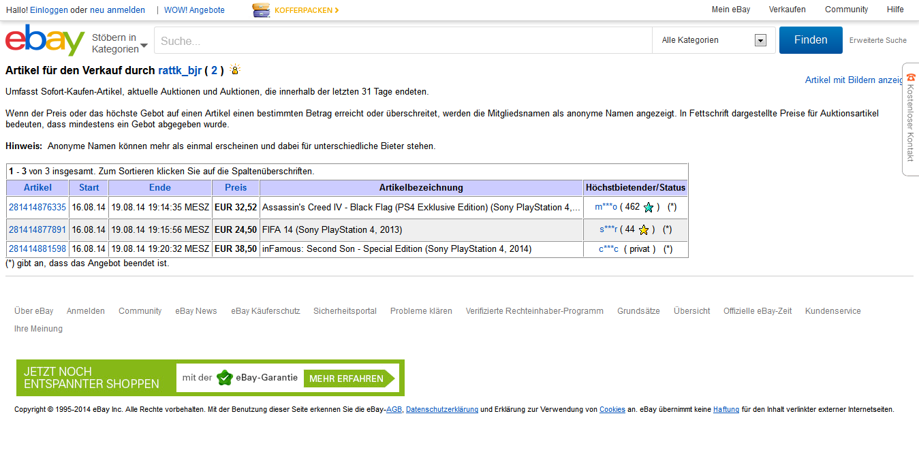The height and width of the screenshot is (450, 919).
Task: Open the Haftung link
Action: point(726,410)
